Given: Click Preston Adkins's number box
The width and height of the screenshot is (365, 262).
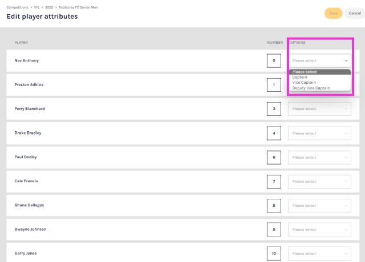Looking at the screenshot, I should (x=274, y=85).
